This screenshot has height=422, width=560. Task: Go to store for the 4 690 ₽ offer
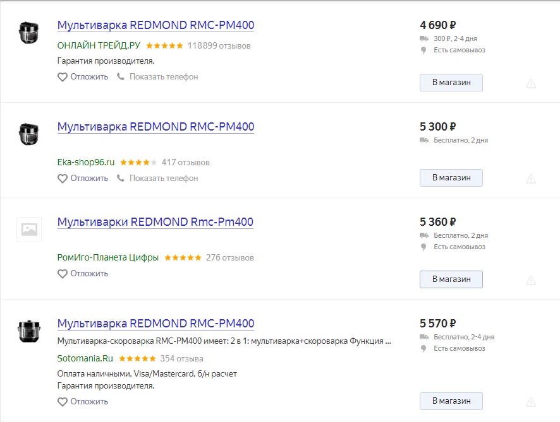click(451, 83)
